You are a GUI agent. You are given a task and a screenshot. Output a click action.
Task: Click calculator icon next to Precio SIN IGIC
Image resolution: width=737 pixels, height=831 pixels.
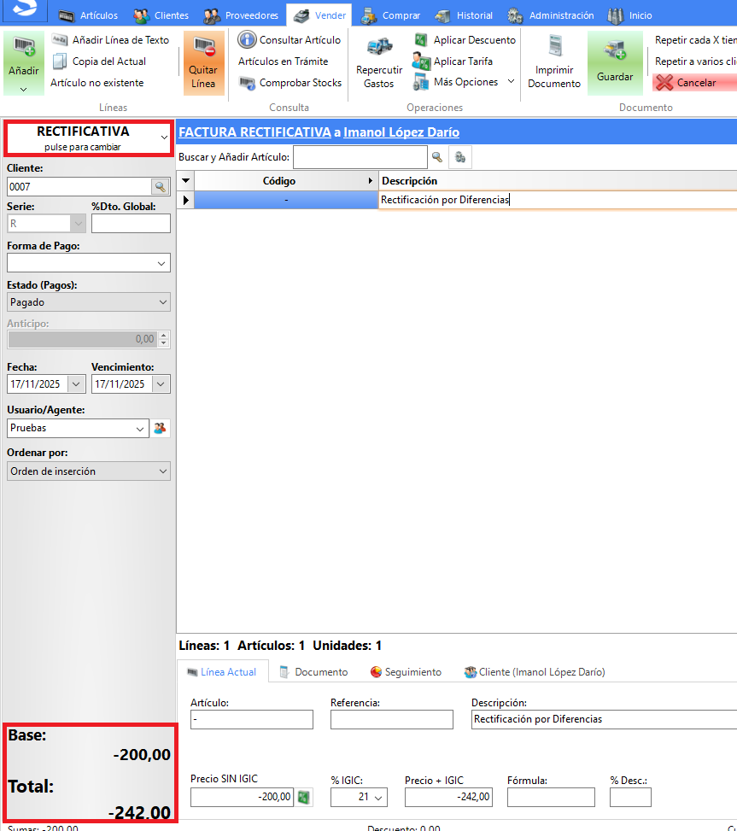pos(305,797)
